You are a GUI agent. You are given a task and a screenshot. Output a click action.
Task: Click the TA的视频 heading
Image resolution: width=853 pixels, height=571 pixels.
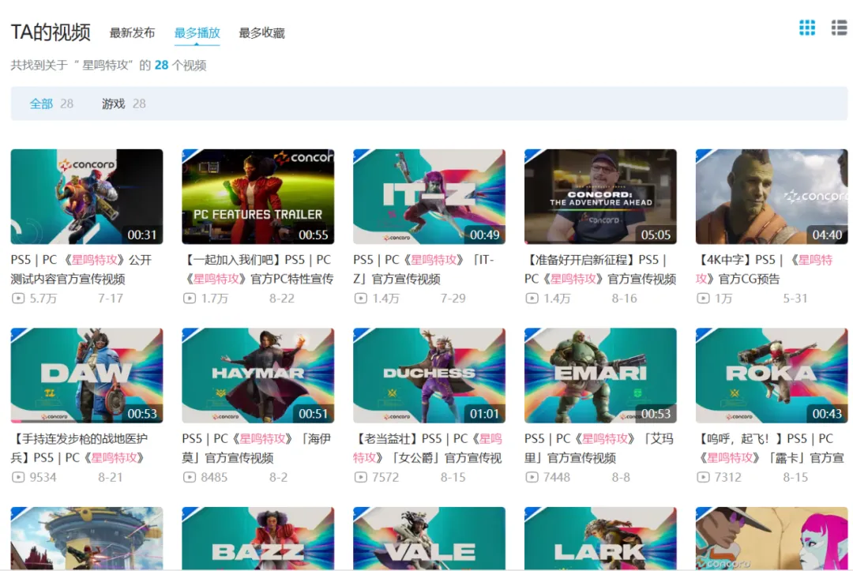coord(51,32)
